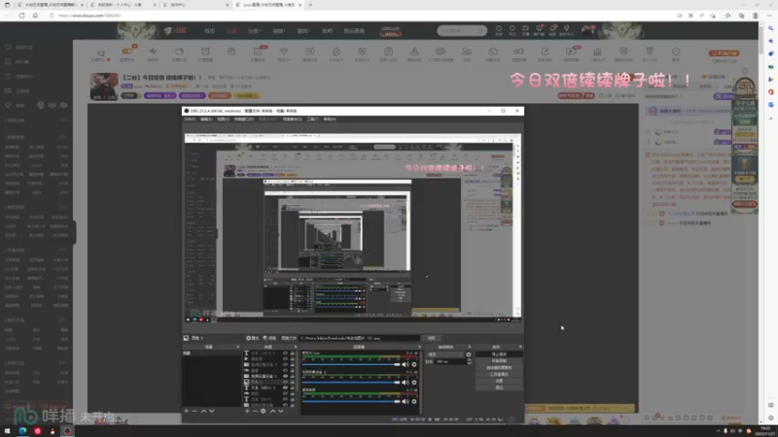Pop out the audio Mixer dock panel
Screen dimensions: 778x437
coord(420,347)
